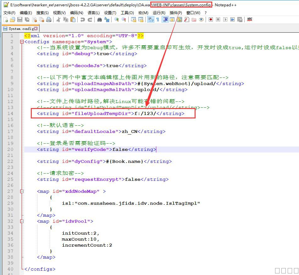This screenshot has width=299, height=275.
Task: Click the New file toolbar icon
Action: pyautogui.click(x=5, y=20)
